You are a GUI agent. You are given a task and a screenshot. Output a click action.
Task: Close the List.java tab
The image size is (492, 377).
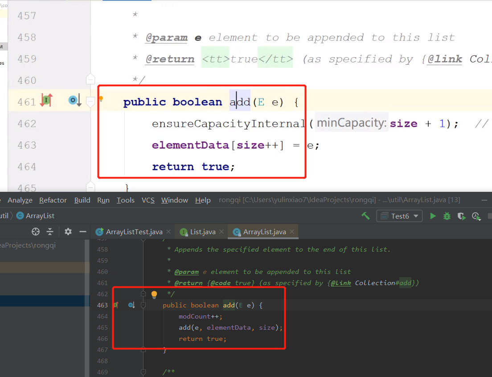pyautogui.click(x=221, y=232)
